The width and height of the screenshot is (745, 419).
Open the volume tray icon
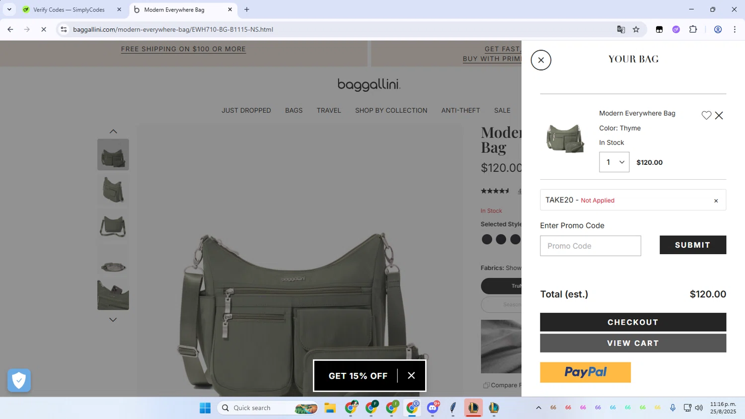(x=699, y=408)
